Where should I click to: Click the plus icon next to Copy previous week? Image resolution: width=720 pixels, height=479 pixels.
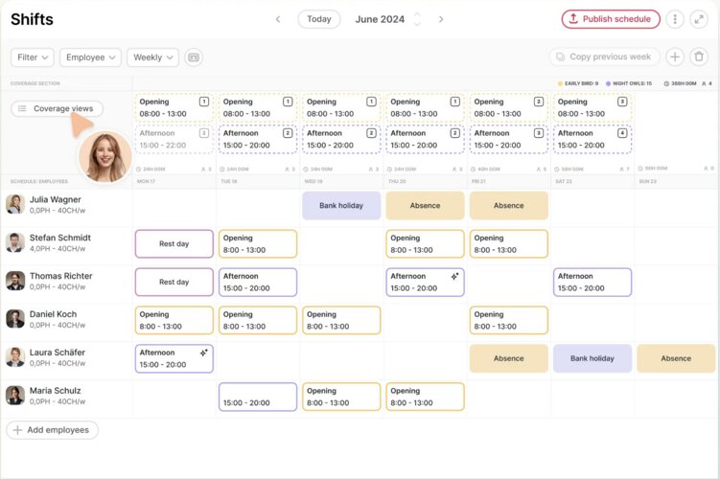point(675,57)
